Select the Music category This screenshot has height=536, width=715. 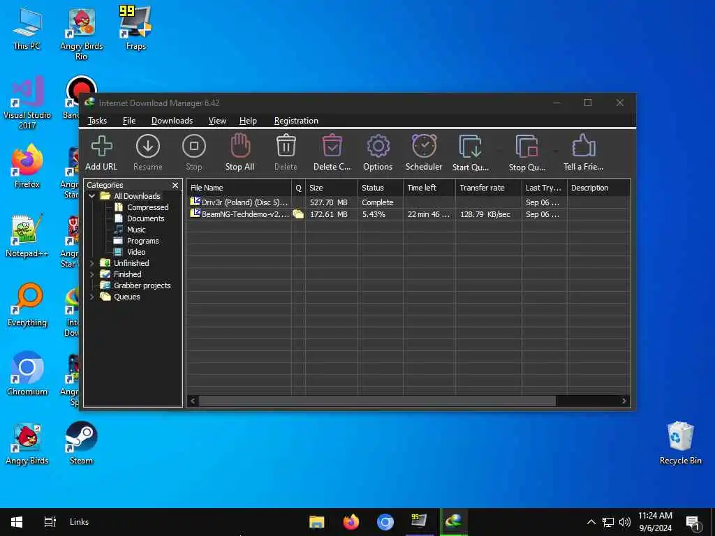point(136,230)
